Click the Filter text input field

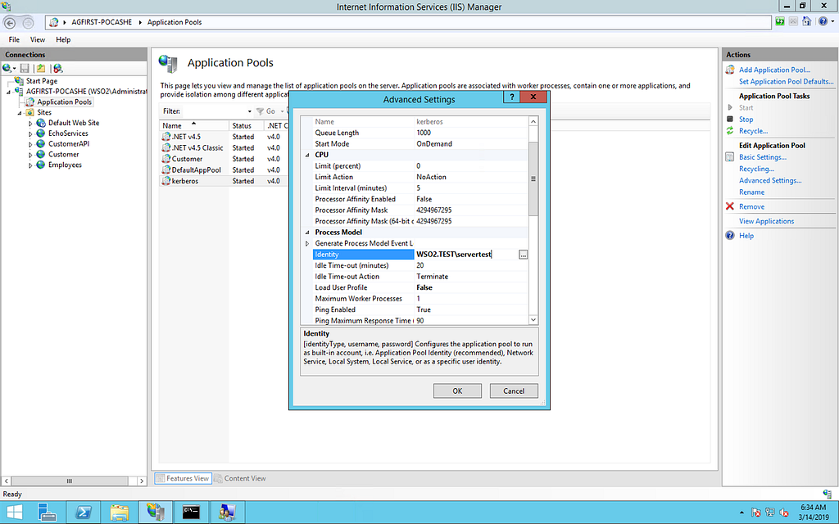[214, 111]
